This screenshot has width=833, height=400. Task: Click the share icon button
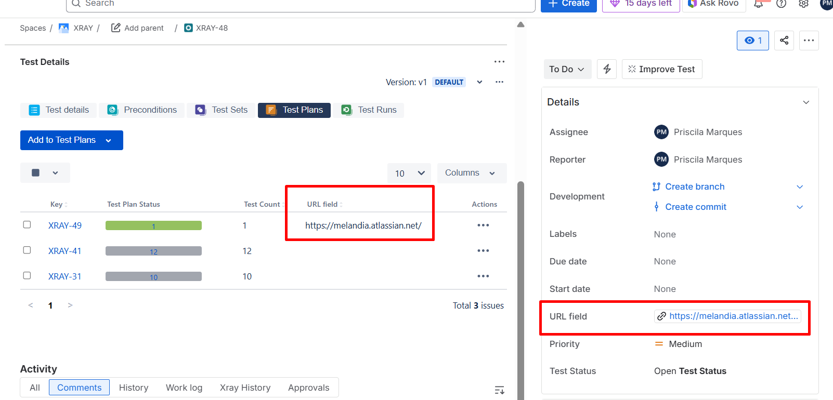tap(784, 41)
